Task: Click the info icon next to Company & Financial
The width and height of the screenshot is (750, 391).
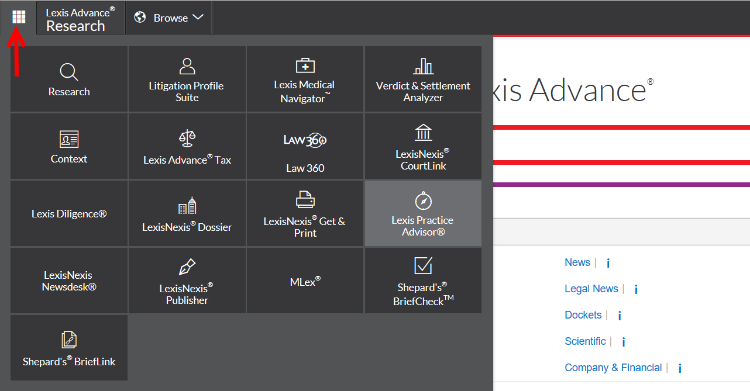Action: [x=680, y=368]
